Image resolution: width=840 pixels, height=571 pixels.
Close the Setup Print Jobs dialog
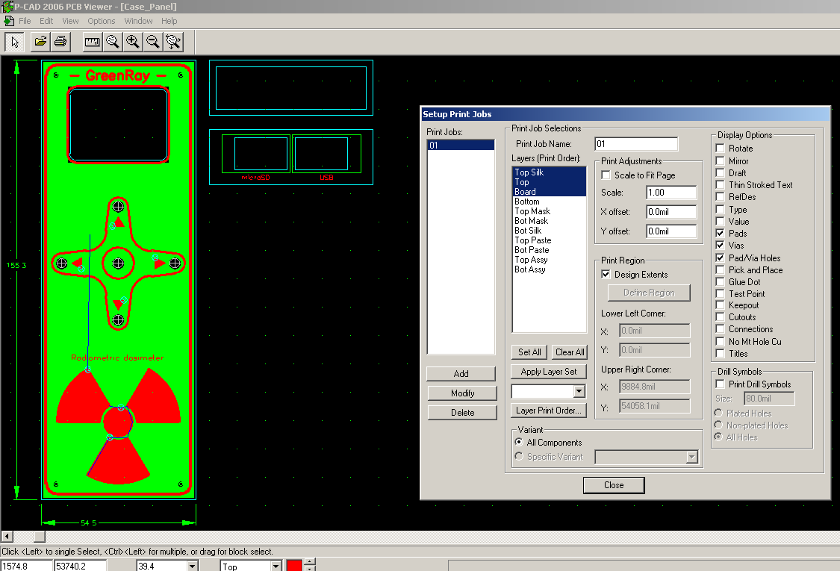click(614, 484)
